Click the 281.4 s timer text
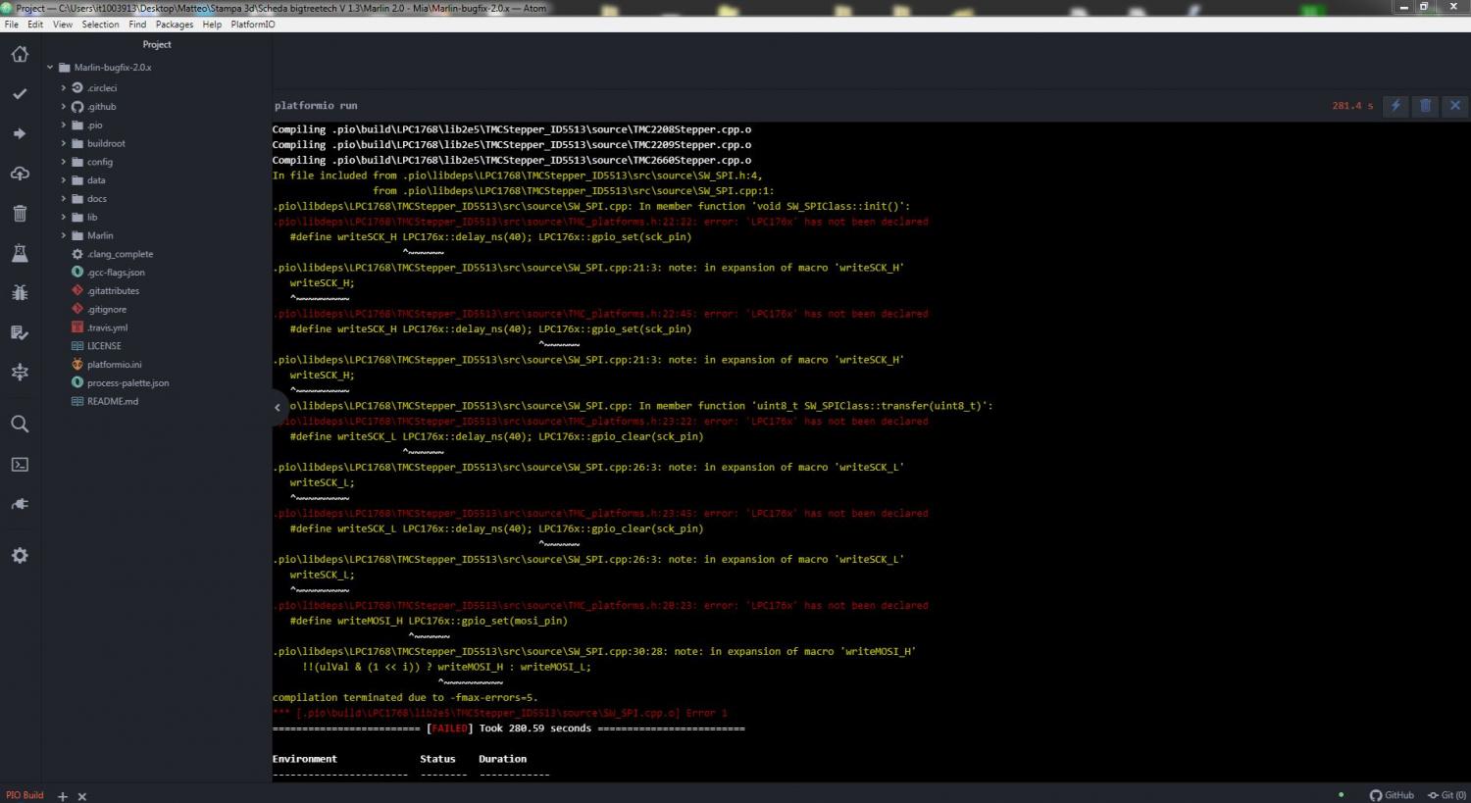 click(1352, 105)
